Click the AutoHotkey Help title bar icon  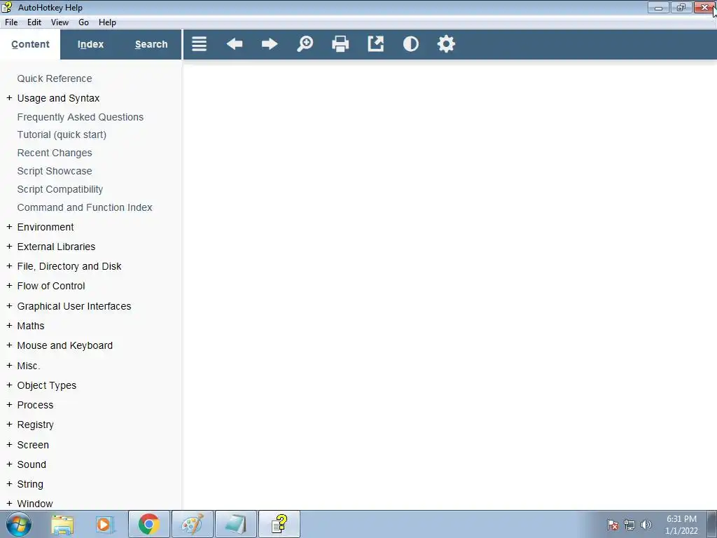pyautogui.click(x=6, y=7)
